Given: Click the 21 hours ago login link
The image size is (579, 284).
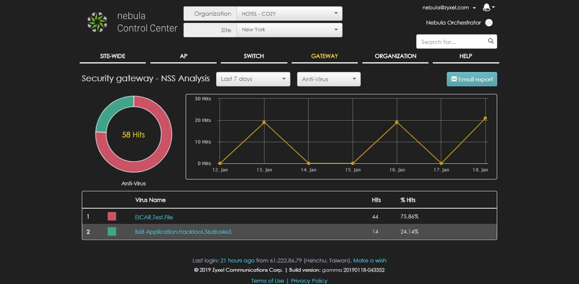Looking at the screenshot, I should pyautogui.click(x=237, y=261).
